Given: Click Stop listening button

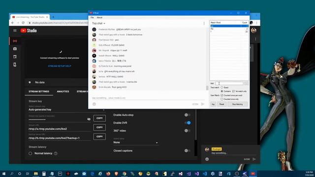Looking at the screenshot, I should pos(237,104).
